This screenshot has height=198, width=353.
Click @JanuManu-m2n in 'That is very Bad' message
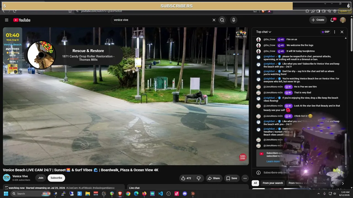[273, 93]
